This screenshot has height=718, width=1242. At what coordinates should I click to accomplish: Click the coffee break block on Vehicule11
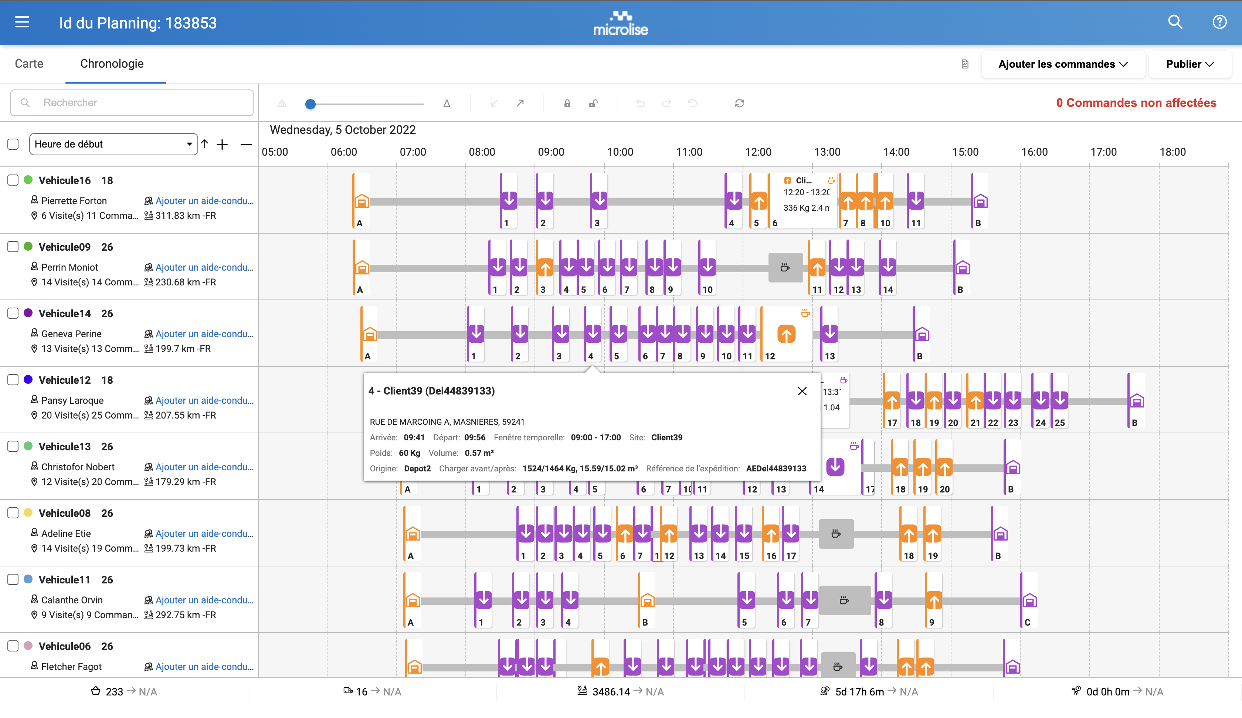845,601
